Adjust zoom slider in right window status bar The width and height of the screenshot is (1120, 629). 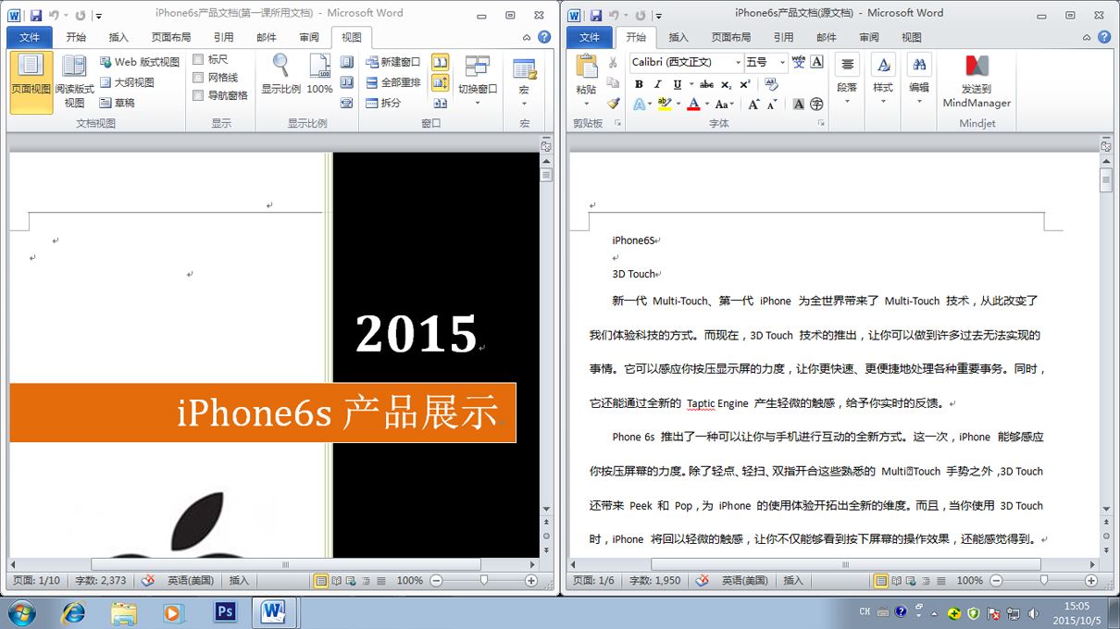click(1043, 581)
